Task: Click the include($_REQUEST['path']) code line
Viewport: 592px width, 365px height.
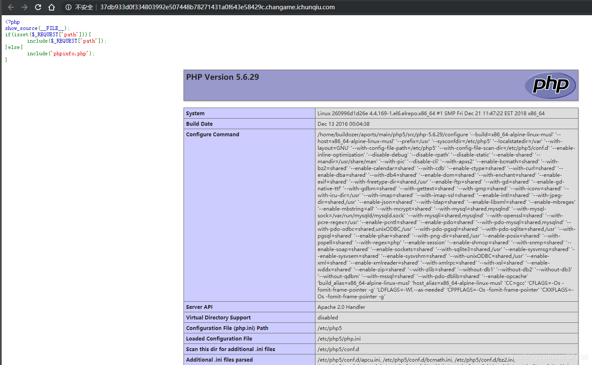Action: [67, 41]
